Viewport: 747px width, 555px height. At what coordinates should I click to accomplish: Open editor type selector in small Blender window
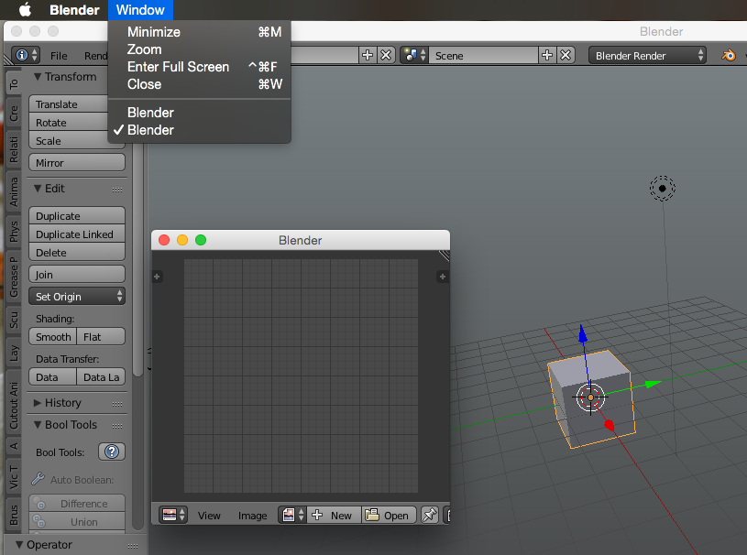tap(172, 515)
